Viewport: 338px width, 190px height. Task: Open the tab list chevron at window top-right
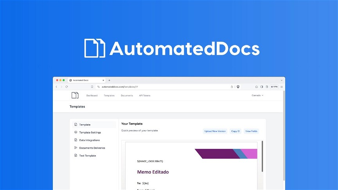point(281,80)
